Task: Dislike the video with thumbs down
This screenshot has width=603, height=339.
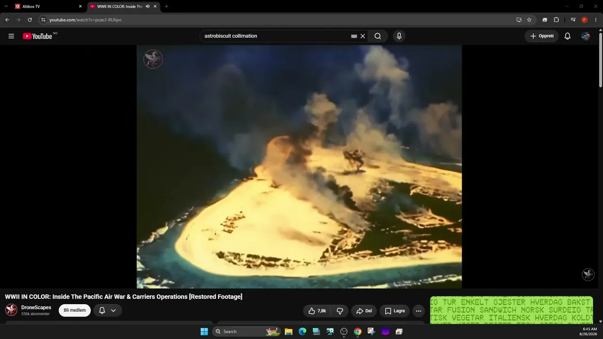Action: point(340,311)
